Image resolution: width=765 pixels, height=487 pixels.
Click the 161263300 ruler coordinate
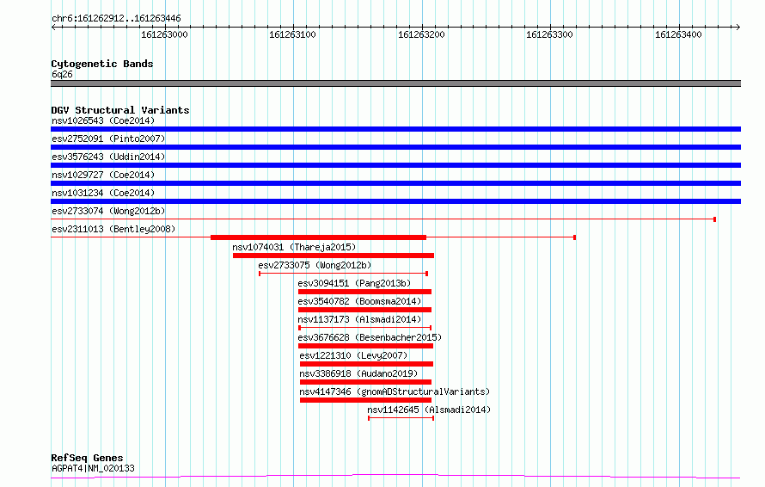(x=549, y=34)
